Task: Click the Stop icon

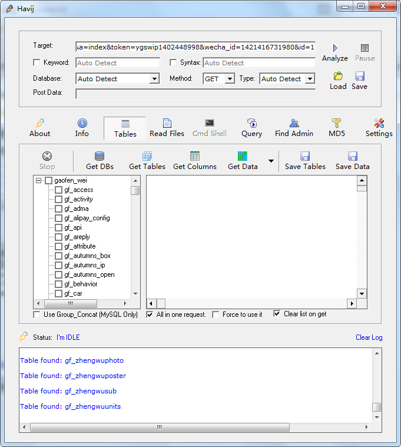Action: point(47,156)
